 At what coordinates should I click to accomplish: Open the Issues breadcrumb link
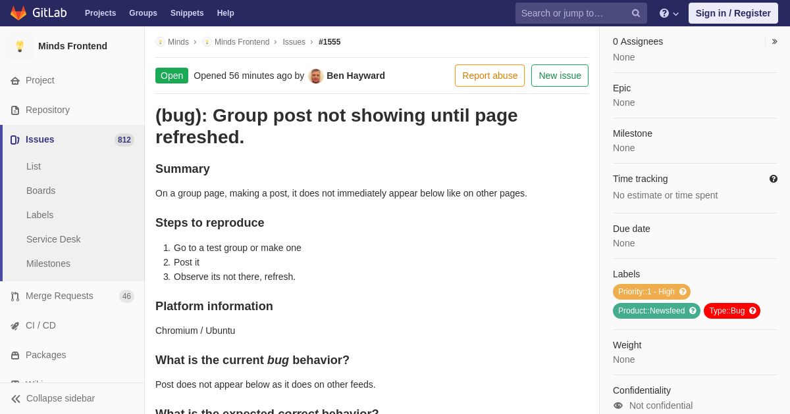click(x=294, y=42)
